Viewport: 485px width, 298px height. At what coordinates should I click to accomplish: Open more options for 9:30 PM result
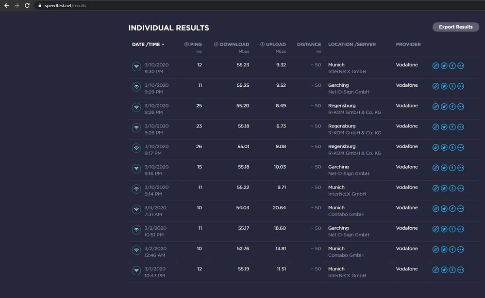coord(461,66)
